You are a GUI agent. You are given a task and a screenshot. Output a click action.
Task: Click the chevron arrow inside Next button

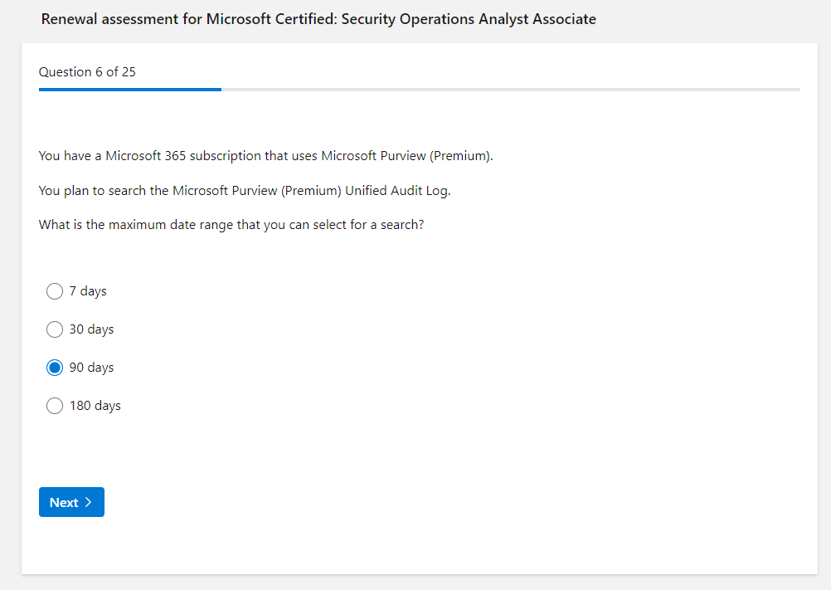(x=88, y=502)
